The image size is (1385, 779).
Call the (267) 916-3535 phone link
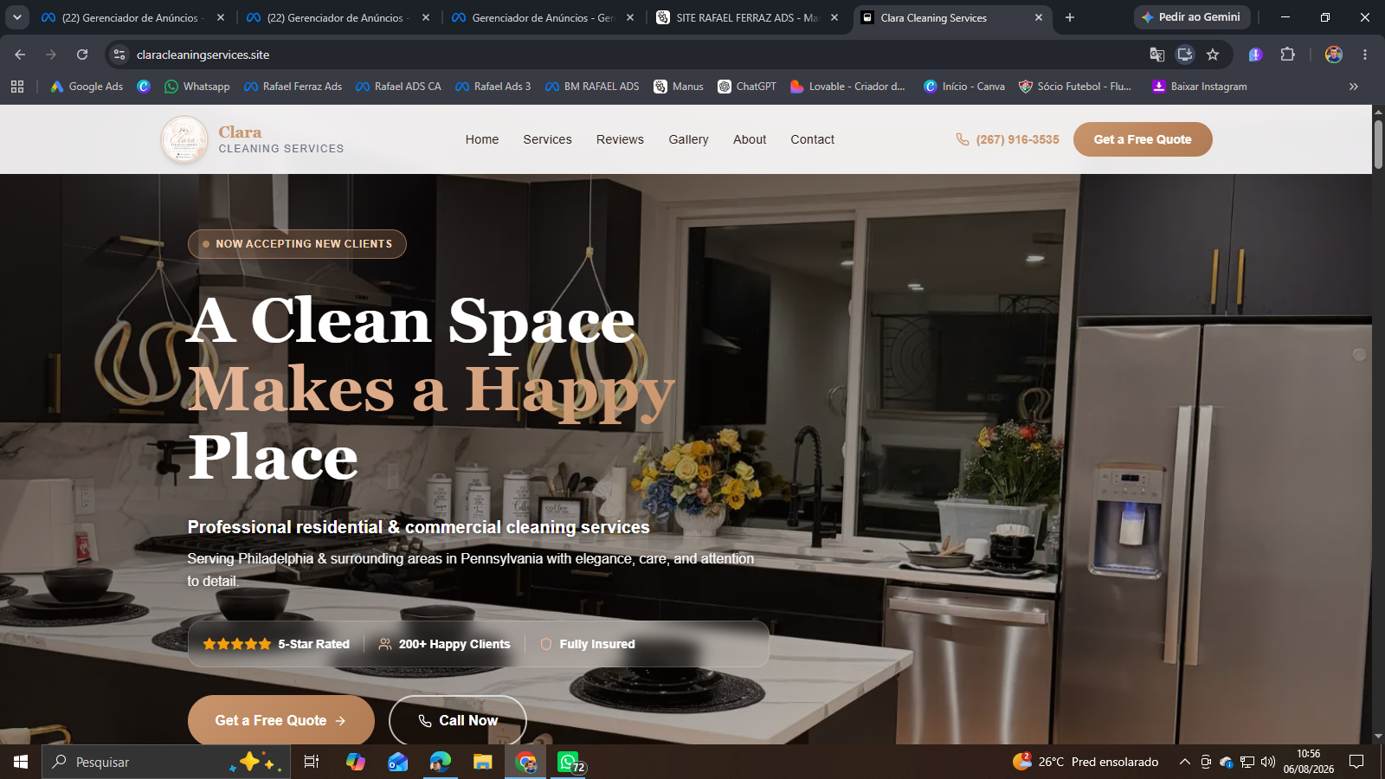(x=1008, y=139)
